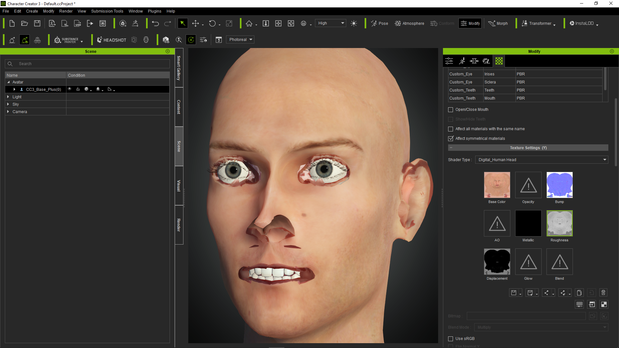
Task: Launch the Headshot plugin
Action: [x=112, y=40]
